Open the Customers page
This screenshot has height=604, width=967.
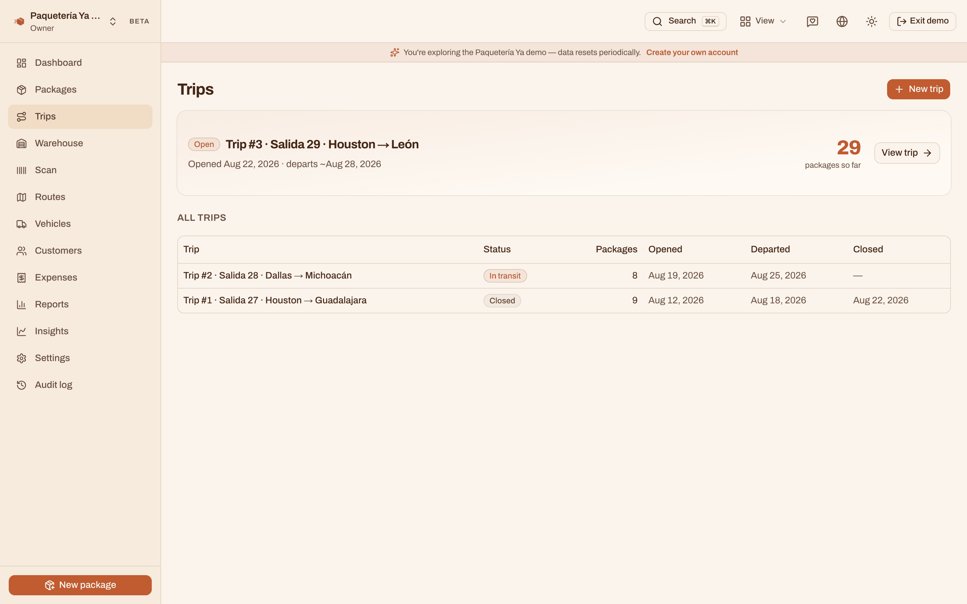(x=80, y=250)
